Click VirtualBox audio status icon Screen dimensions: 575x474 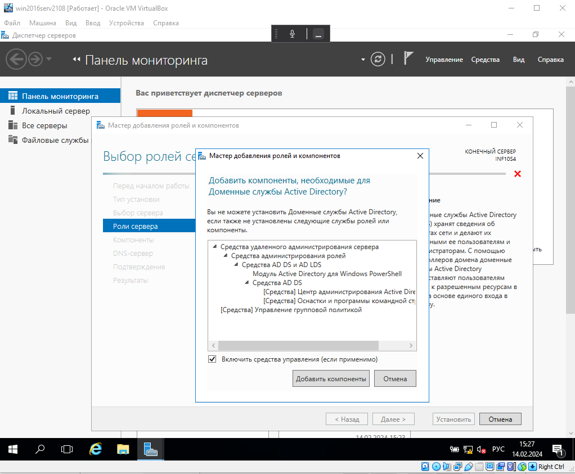pyautogui.click(x=447, y=467)
